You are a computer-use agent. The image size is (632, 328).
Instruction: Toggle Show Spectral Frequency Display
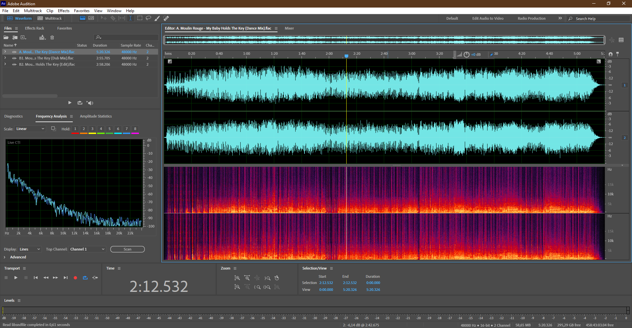point(83,18)
